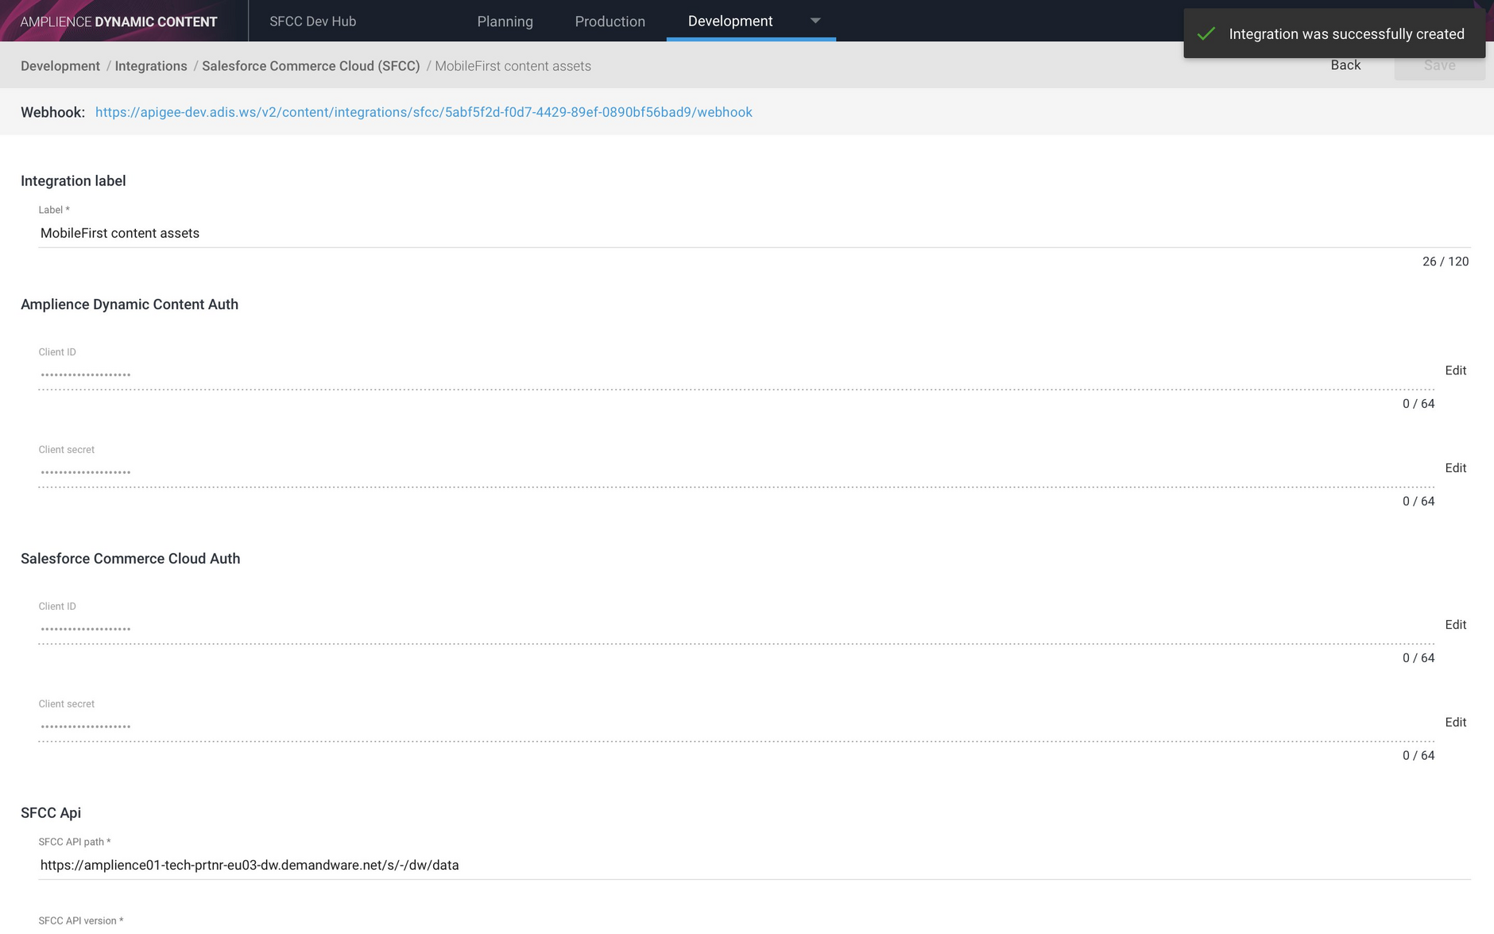Edit the Salesforce Auth Client secret
This screenshot has width=1494, height=934.
pos(1455,723)
